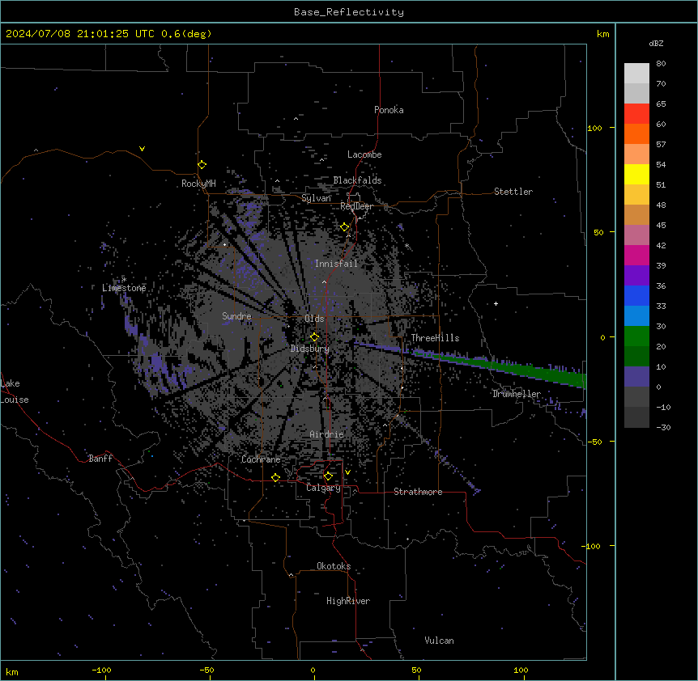Image resolution: width=698 pixels, height=681 pixels.
Task: Pick the indigo 0-10 dBZ legend swatch
Action: click(x=636, y=377)
